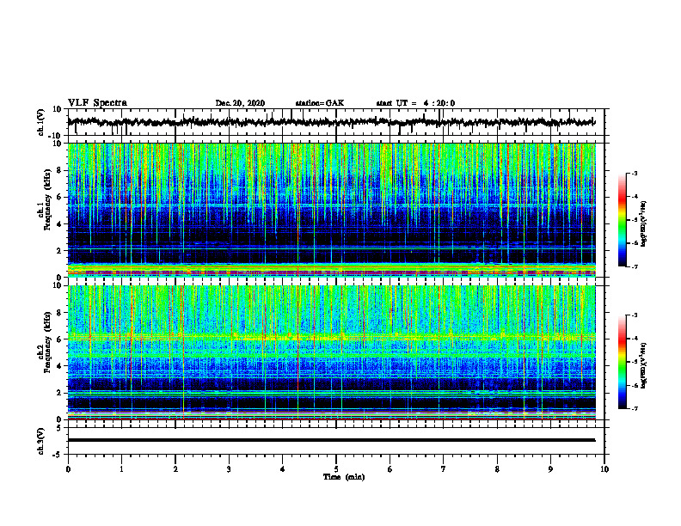Click the time axis tick label "1"

tap(121, 469)
